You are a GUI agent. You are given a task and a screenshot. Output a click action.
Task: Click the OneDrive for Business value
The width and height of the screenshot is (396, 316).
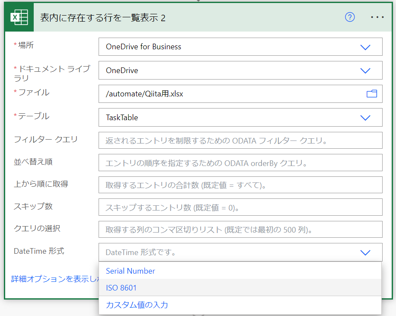pos(144,47)
